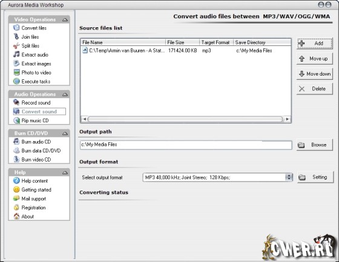Click scrollbar left arrow in source list
This screenshot has height=262, width=339.
(85, 119)
